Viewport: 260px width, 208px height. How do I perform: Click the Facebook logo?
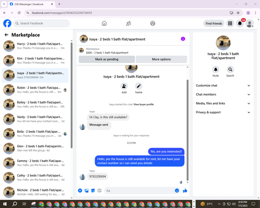pyautogui.click(x=7, y=23)
